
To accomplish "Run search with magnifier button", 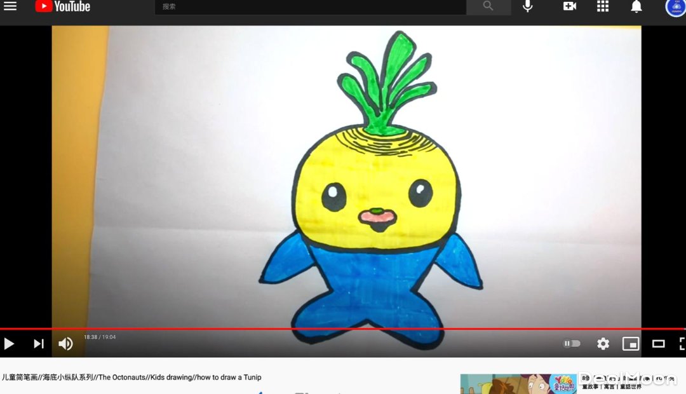I will (488, 6).
